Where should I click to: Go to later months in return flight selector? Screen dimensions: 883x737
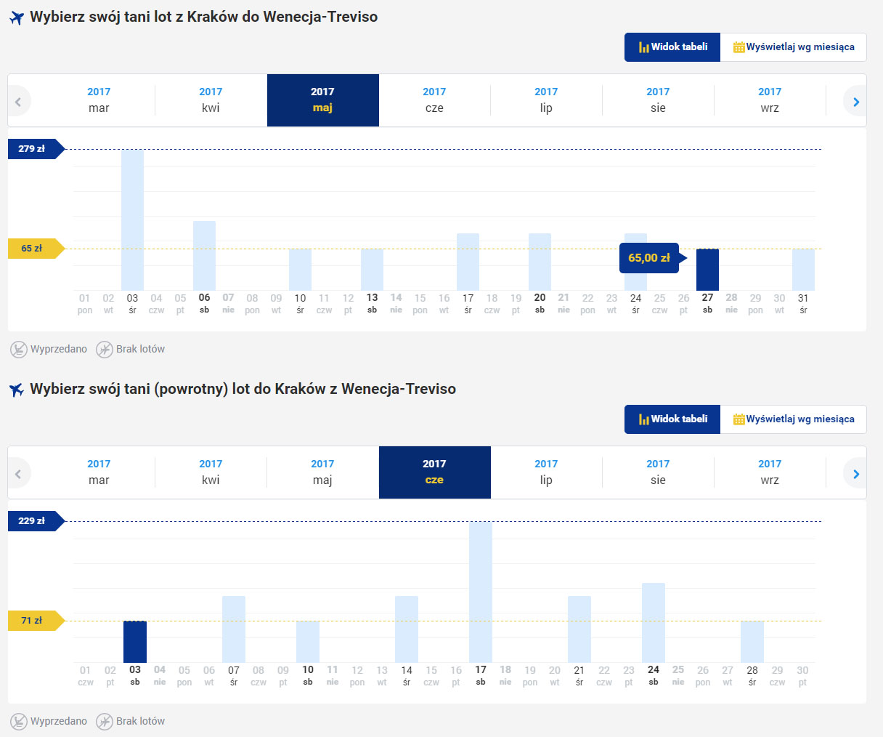tap(856, 474)
